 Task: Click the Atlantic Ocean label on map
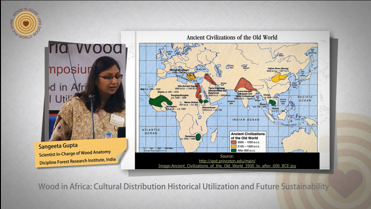pyautogui.click(x=150, y=131)
